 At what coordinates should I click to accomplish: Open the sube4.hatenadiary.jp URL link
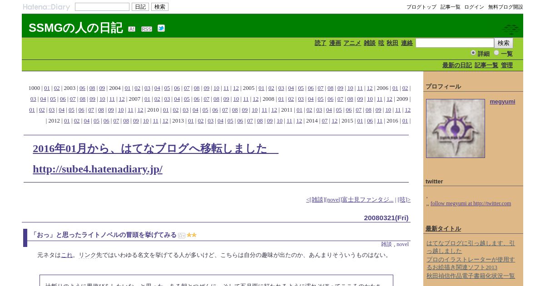98,169
